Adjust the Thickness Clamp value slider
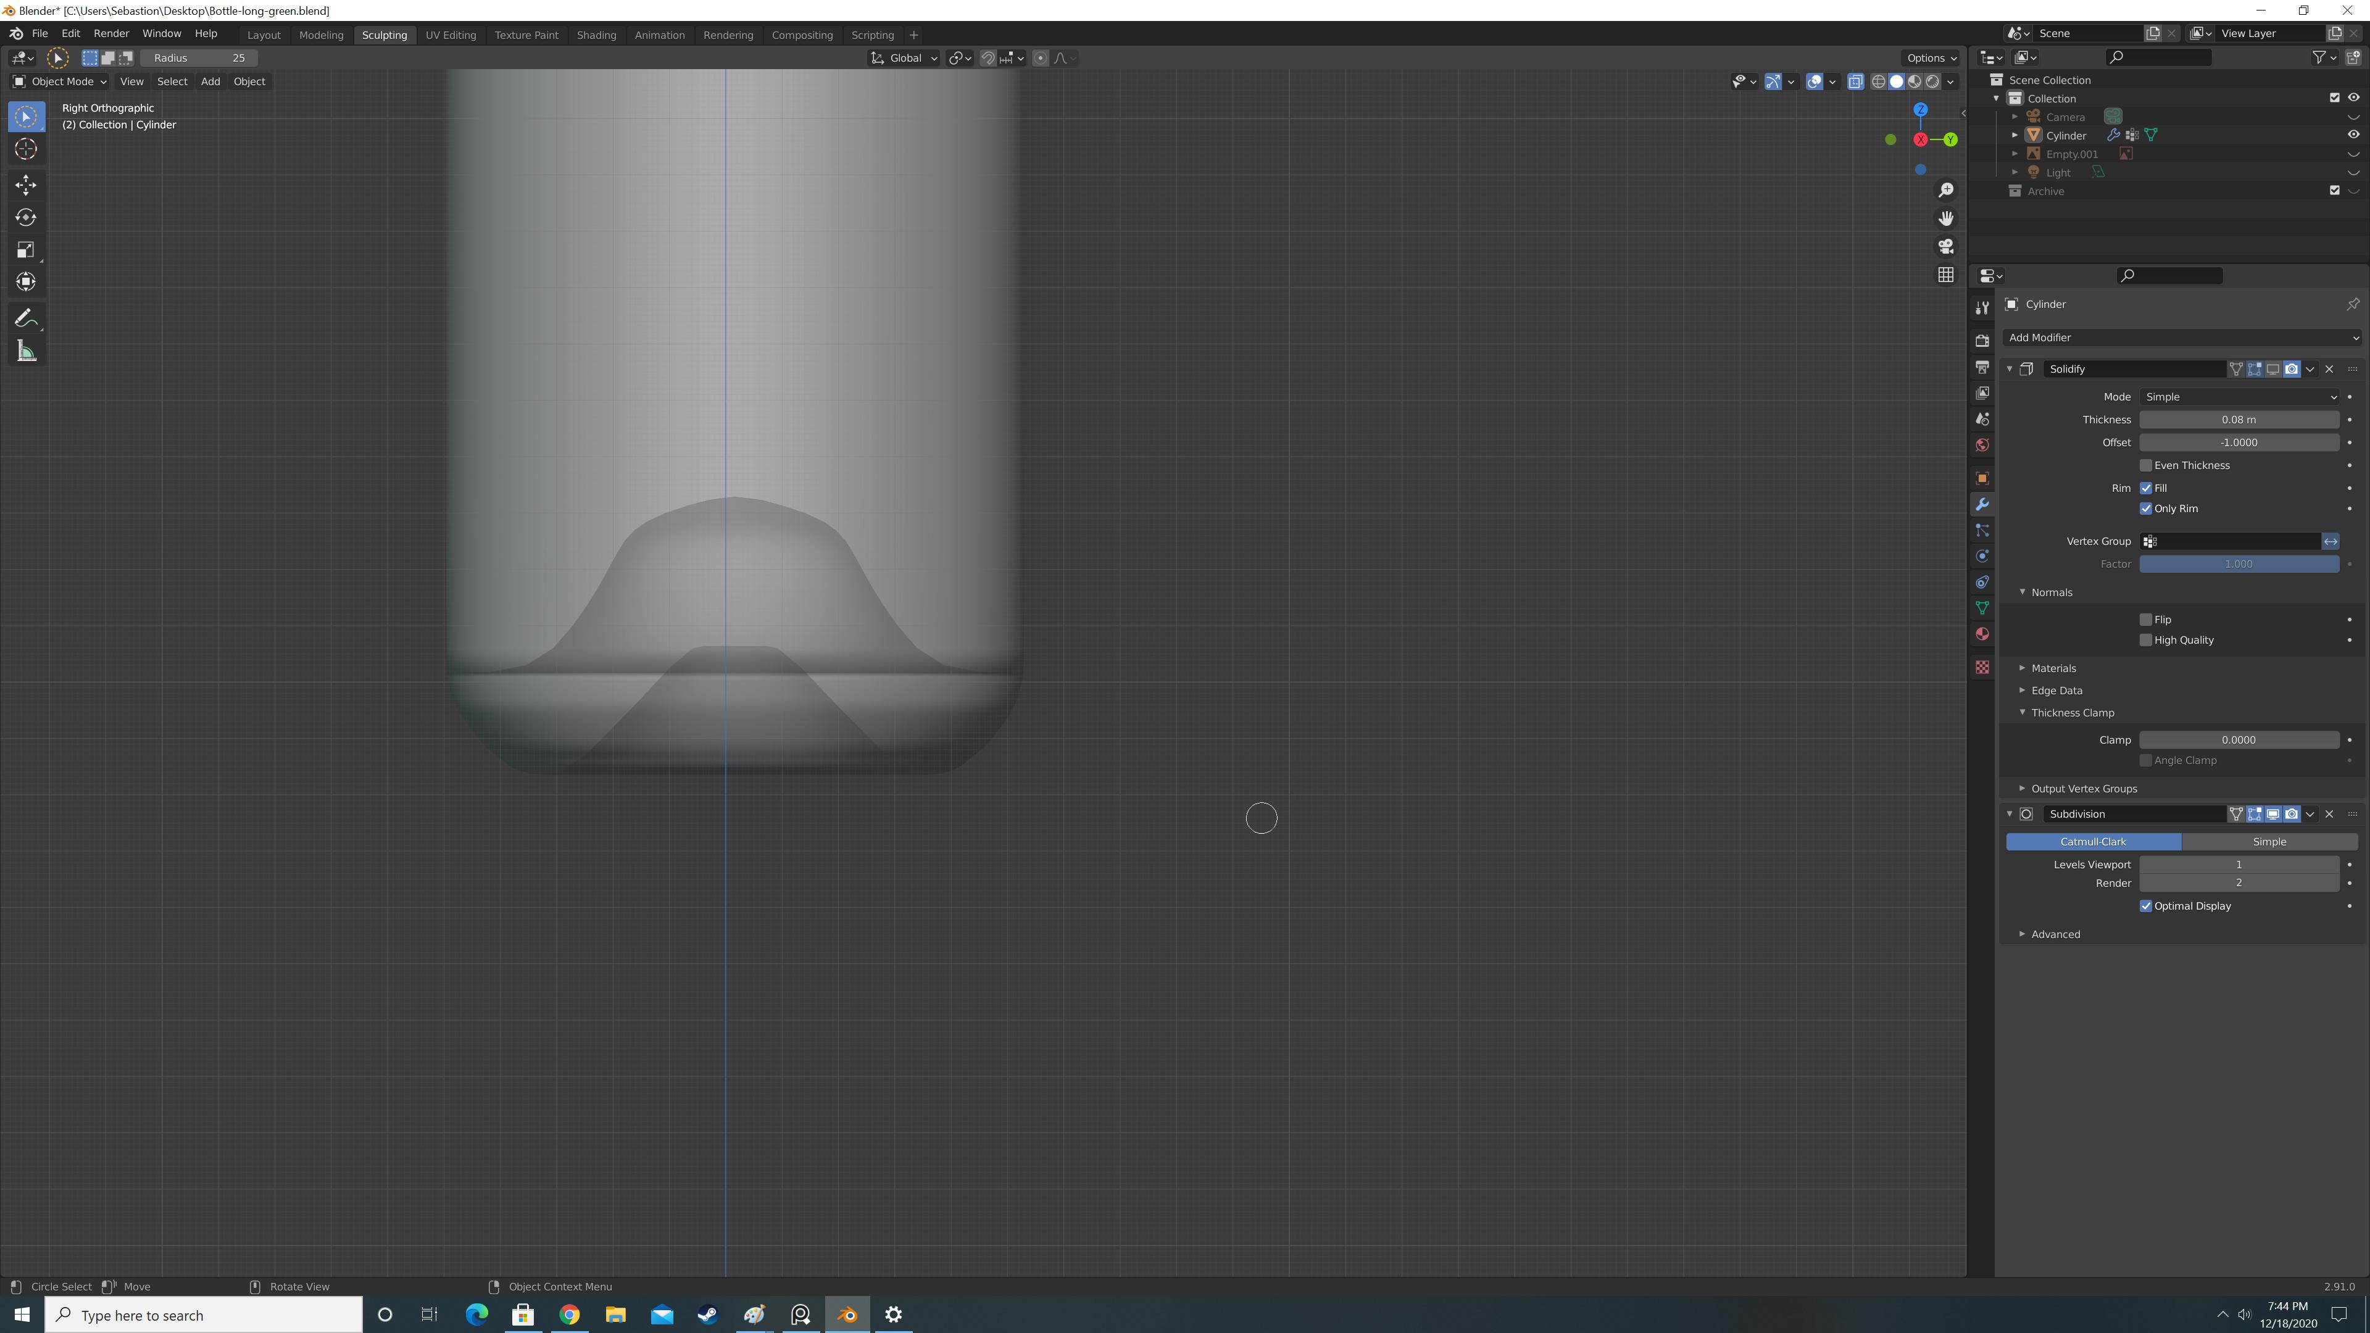Viewport: 2370px width, 1333px height. (2239, 741)
